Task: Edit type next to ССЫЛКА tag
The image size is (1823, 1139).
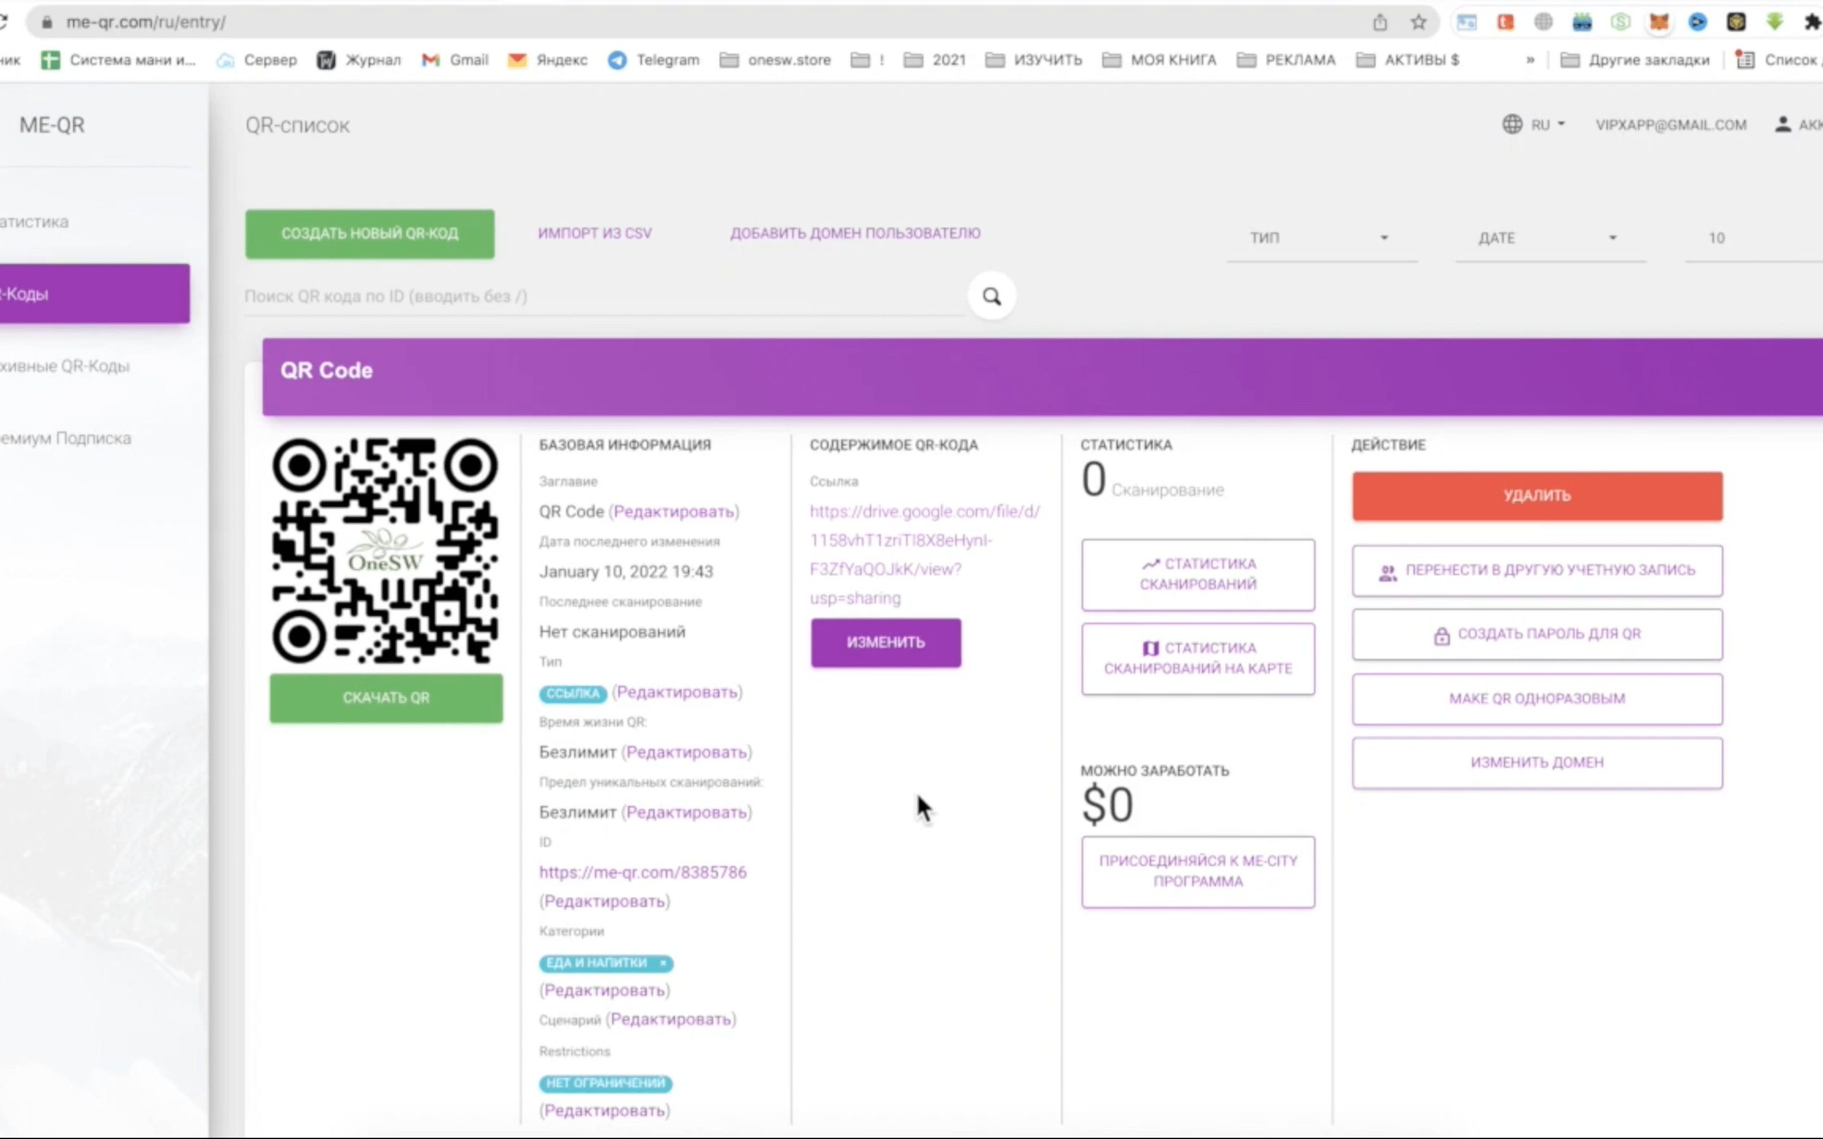Action: click(677, 692)
